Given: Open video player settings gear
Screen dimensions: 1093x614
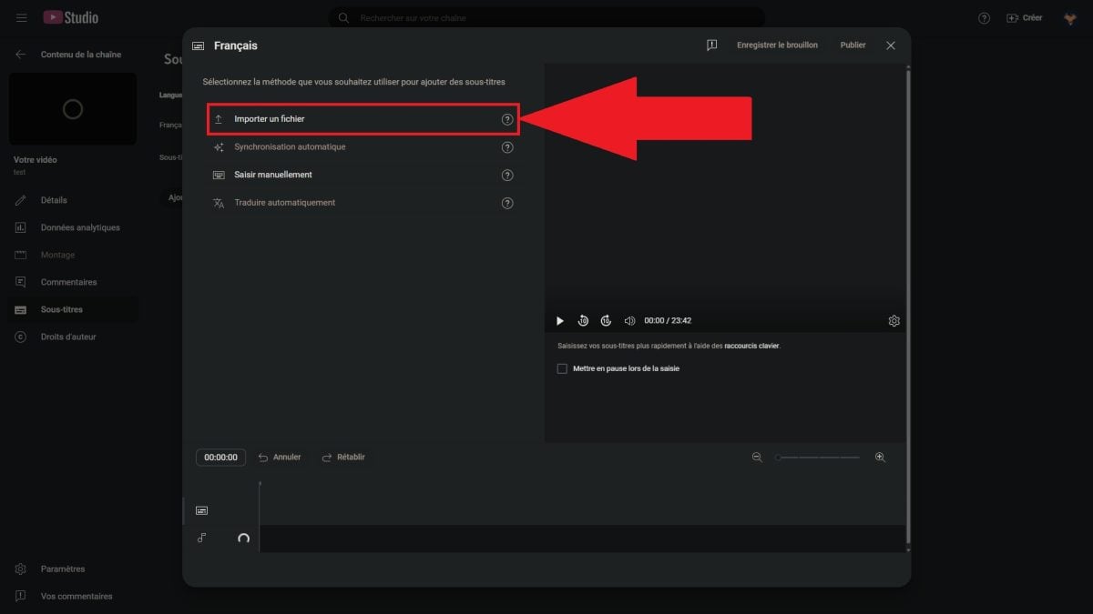Looking at the screenshot, I should pos(894,321).
